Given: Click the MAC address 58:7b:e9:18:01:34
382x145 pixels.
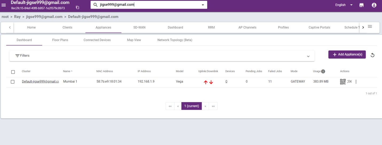Looking at the screenshot, I should tap(109, 82).
